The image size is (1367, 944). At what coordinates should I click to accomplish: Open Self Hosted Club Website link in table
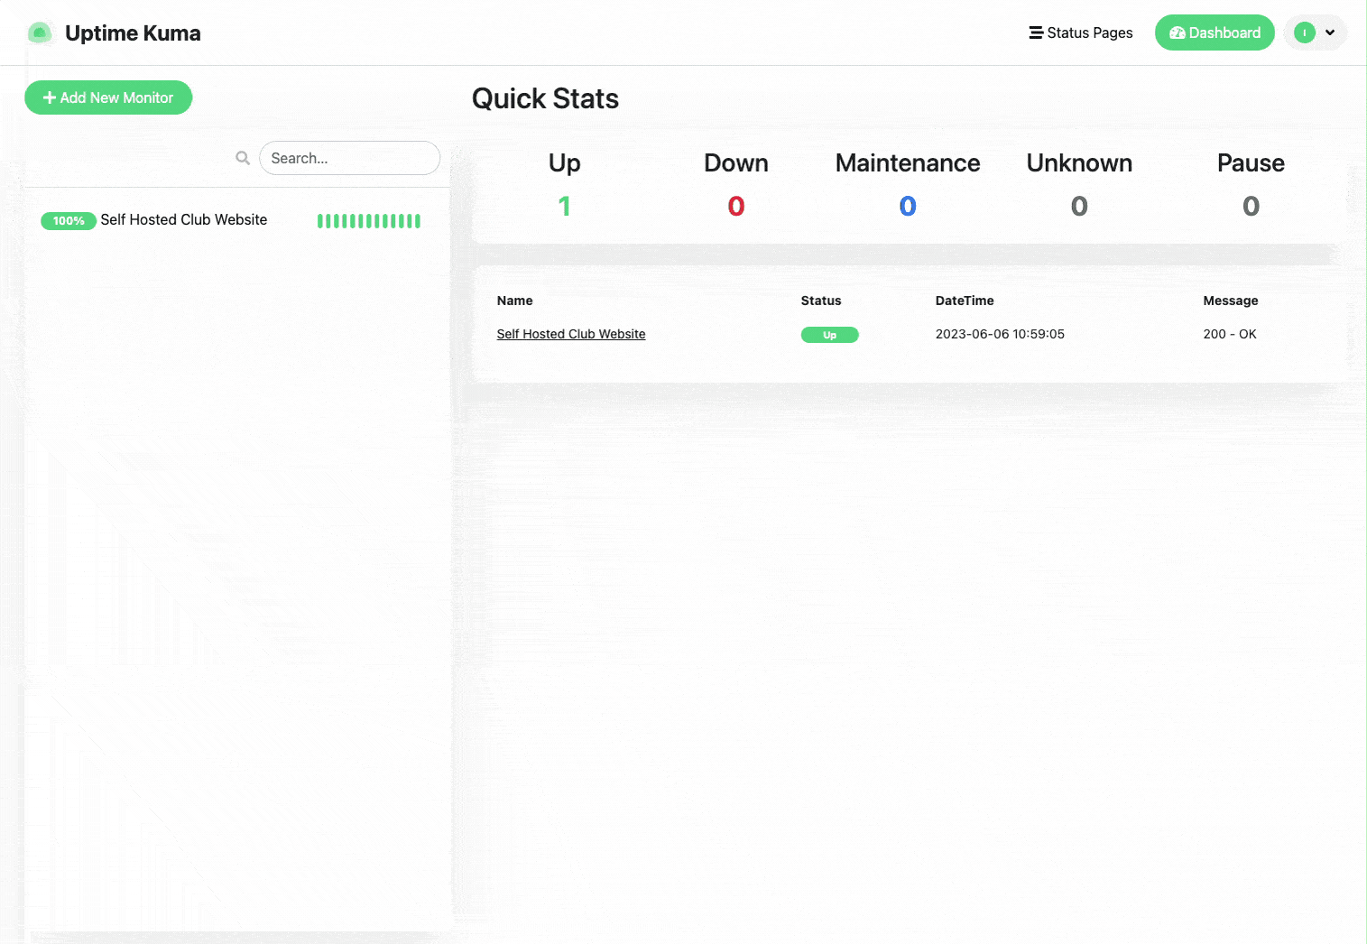[x=571, y=334]
